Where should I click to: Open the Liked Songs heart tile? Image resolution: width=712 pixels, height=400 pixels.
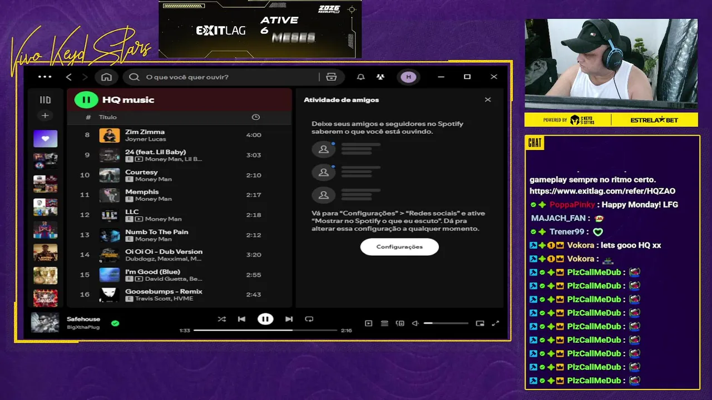point(45,138)
